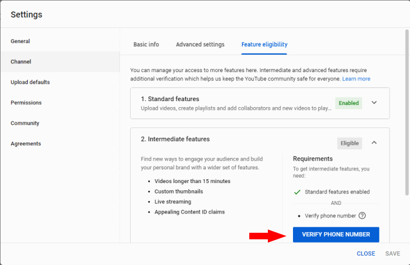Image resolution: width=410 pixels, height=265 pixels.
Task: Switch to the Advanced settings tab
Action: 200,44
